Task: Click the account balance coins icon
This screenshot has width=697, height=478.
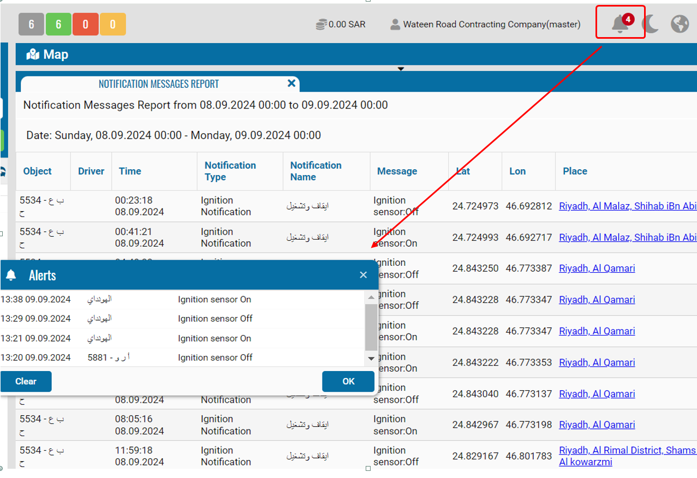Action: coord(321,25)
